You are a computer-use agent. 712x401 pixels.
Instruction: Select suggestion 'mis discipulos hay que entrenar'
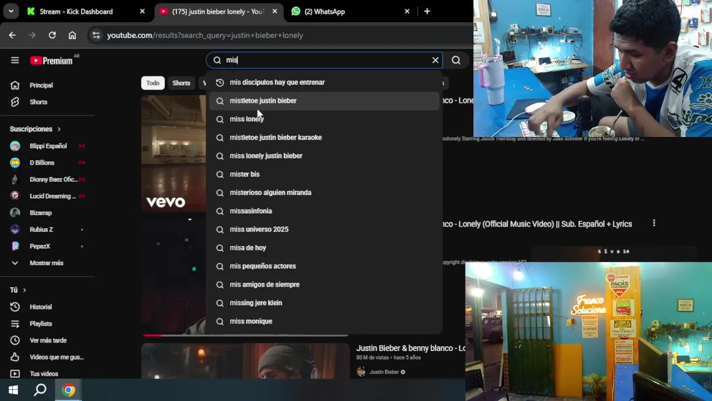(324, 82)
